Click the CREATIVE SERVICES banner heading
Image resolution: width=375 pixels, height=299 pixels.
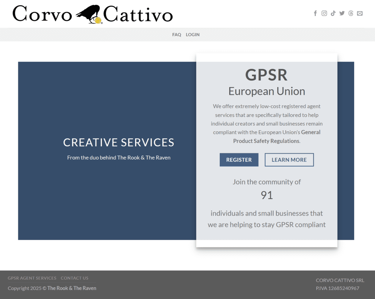point(119,142)
